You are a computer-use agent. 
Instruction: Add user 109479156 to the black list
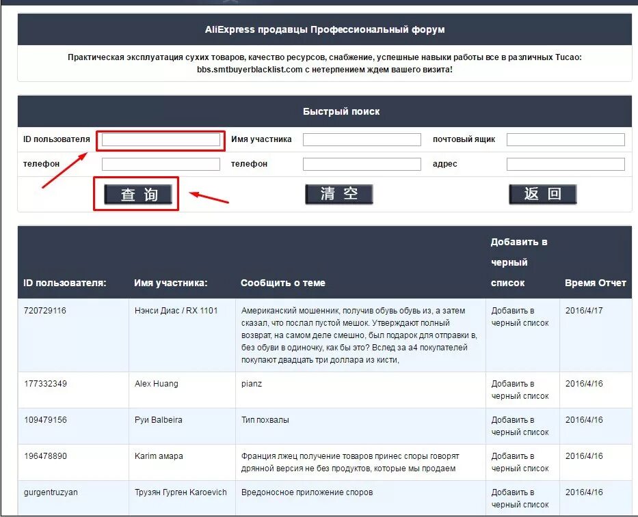point(520,426)
